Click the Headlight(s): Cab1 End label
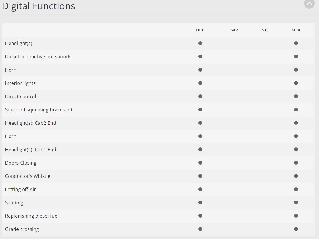 [31, 150]
